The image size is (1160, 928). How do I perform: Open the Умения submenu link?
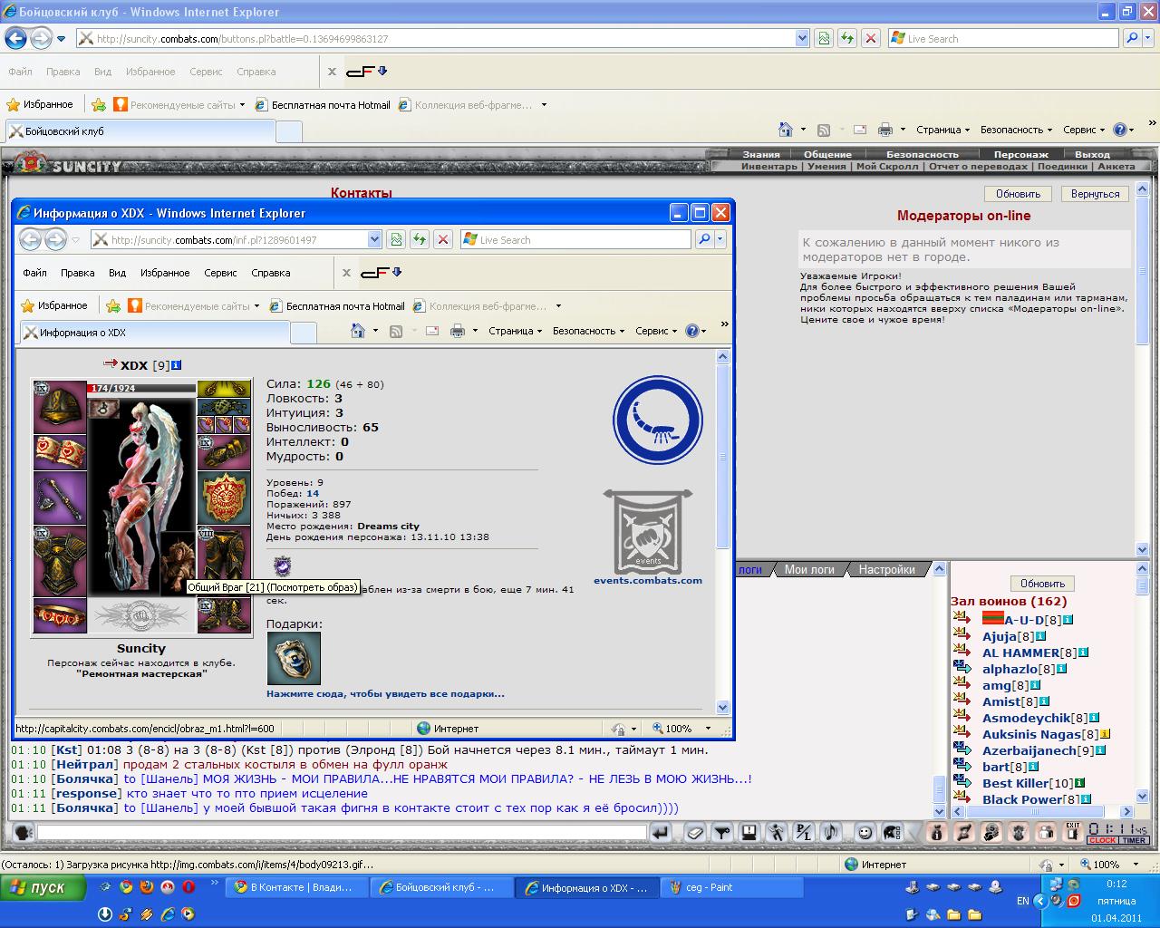(x=826, y=166)
